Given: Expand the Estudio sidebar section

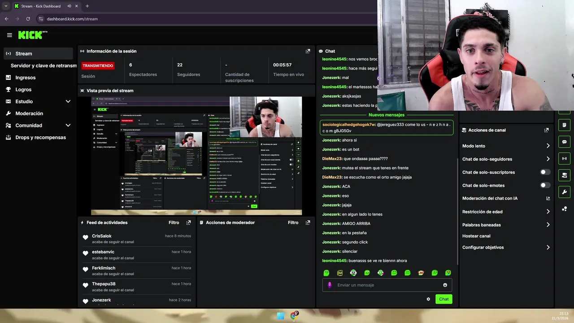Looking at the screenshot, I should [68, 101].
